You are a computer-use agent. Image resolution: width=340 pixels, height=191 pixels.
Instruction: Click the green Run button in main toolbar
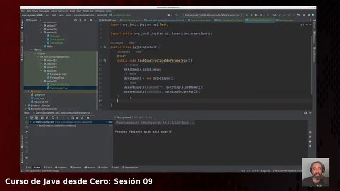pyautogui.click(x=246, y=15)
